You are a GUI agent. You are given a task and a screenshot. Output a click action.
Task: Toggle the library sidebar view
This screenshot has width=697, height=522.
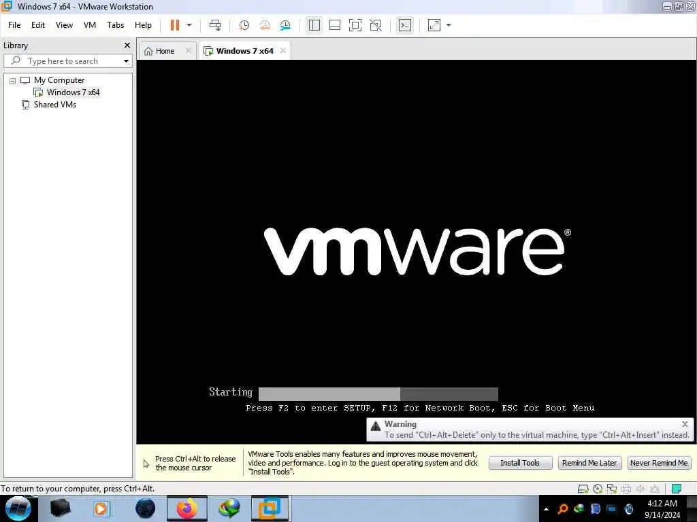314,25
